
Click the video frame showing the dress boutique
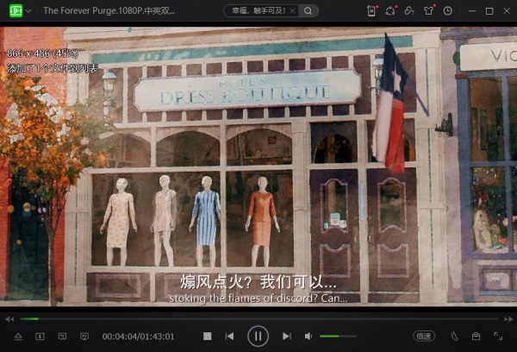pyautogui.click(x=258, y=167)
